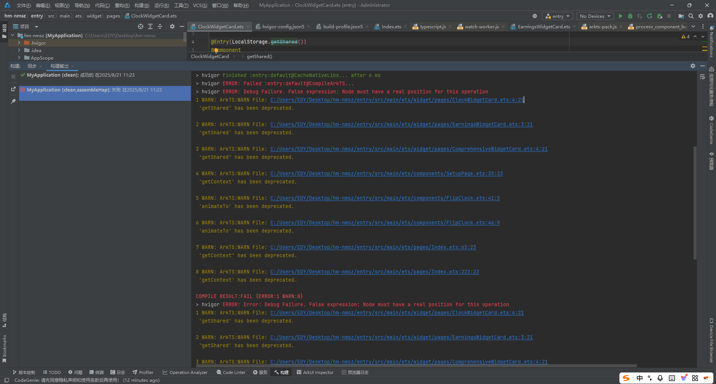Open the entry module dropdown
This screenshot has width=716, height=384.
point(558,16)
